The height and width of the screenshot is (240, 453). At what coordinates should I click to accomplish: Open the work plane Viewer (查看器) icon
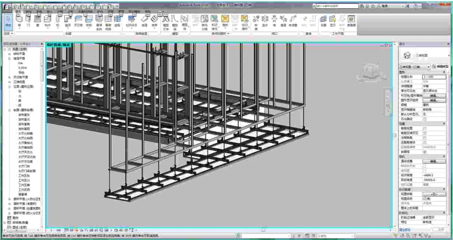coord(351,19)
